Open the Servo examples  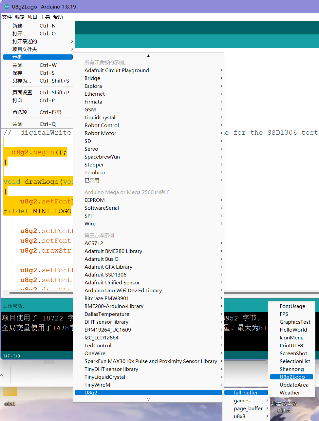pos(149,149)
